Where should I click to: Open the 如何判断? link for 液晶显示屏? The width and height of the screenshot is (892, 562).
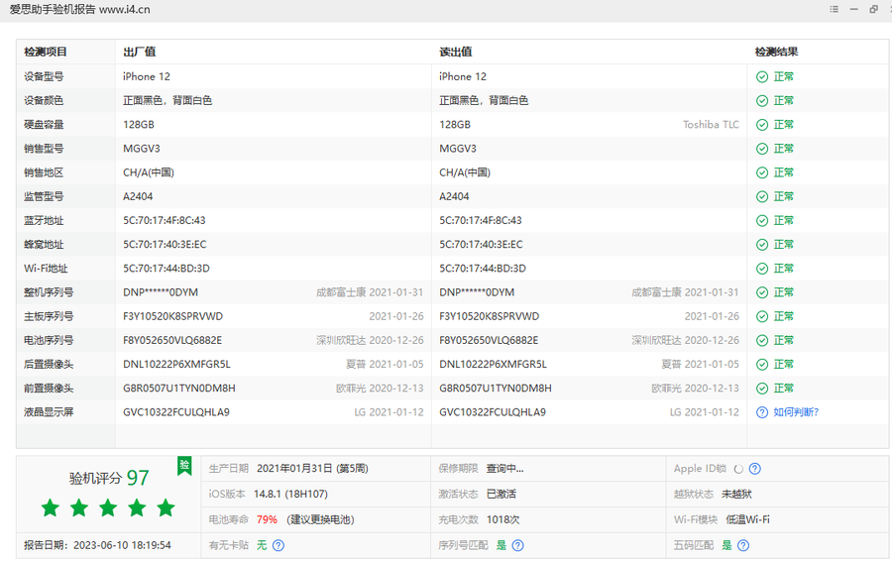[796, 412]
